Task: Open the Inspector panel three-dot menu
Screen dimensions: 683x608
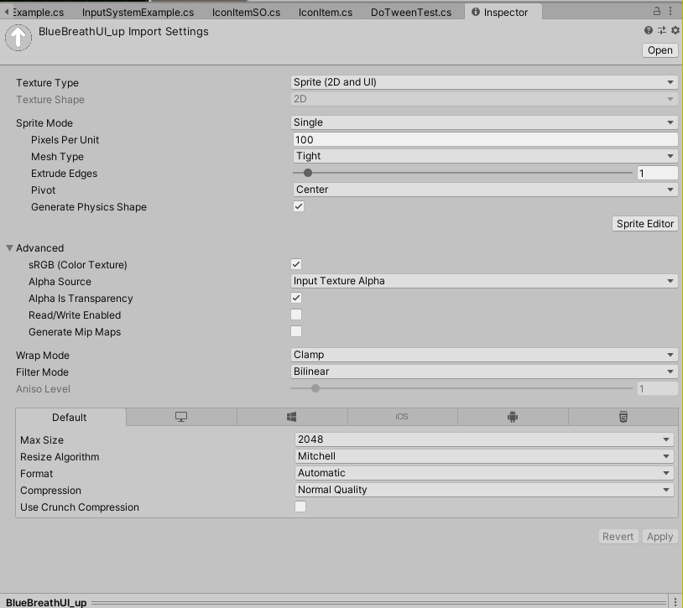Action: 674,13
